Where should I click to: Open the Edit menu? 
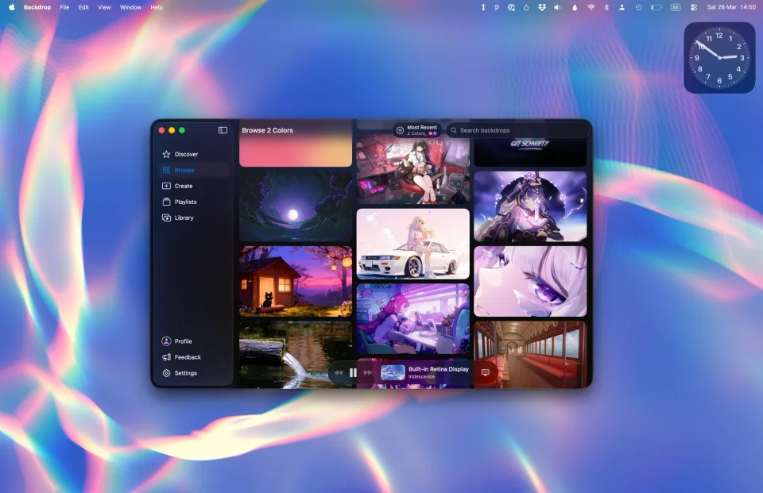tap(83, 7)
